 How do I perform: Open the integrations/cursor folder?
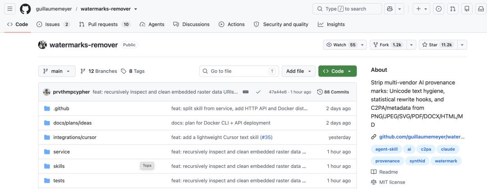(75, 137)
